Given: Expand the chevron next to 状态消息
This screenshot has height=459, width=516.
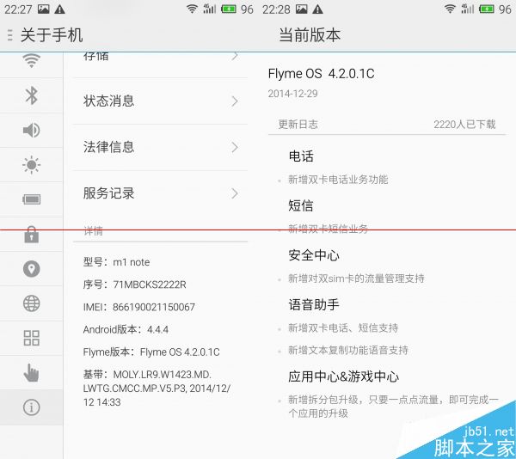Looking at the screenshot, I should tap(234, 101).
